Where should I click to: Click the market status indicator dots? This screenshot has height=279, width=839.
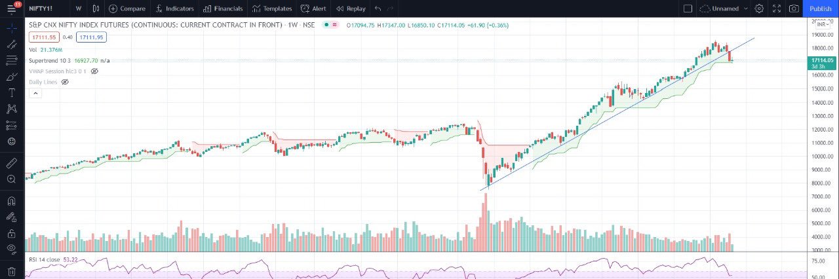click(x=330, y=25)
